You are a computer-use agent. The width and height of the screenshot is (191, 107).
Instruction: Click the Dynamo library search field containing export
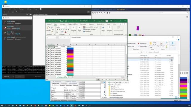(17, 18)
